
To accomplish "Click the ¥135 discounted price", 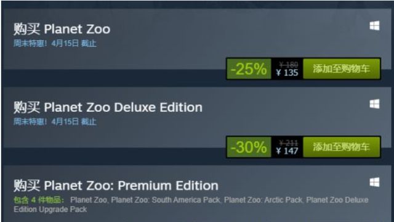I will click(x=287, y=73).
